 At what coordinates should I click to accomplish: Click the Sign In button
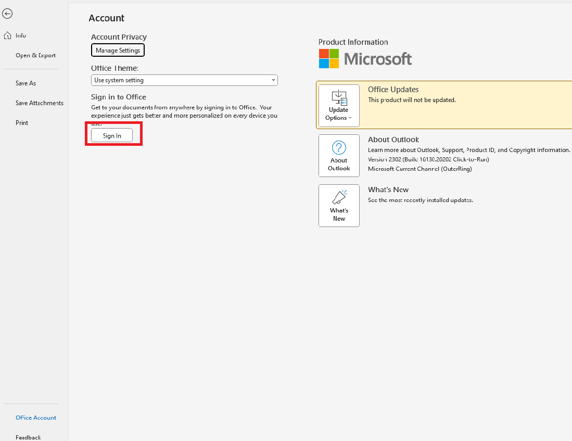click(111, 135)
